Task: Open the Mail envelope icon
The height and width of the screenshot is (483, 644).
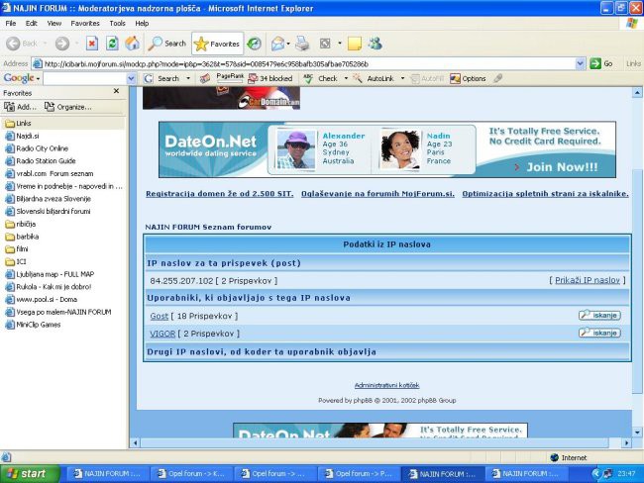Action: (x=278, y=44)
